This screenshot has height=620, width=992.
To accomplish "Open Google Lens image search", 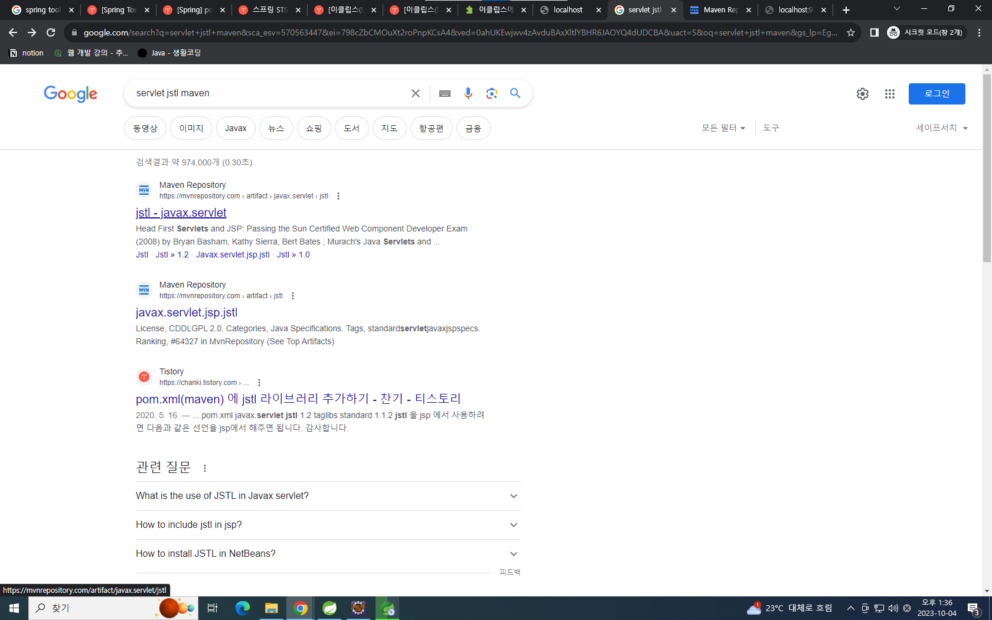I will [492, 93].
